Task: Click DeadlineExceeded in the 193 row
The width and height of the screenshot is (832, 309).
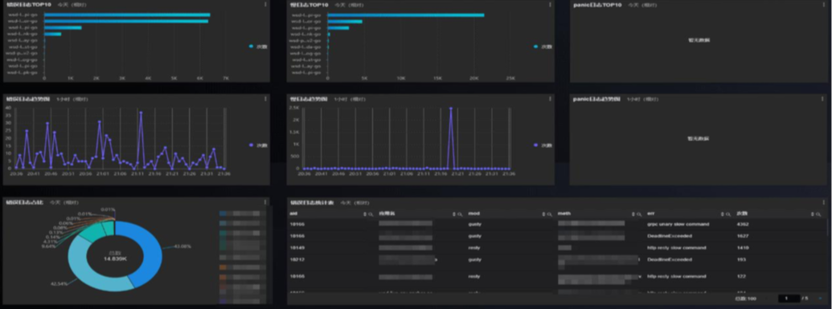Action: click(x=670, y=260)
